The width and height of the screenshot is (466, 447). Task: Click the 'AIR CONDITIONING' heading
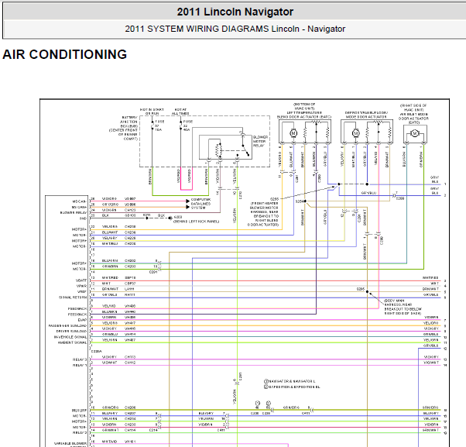click(65, 54)
